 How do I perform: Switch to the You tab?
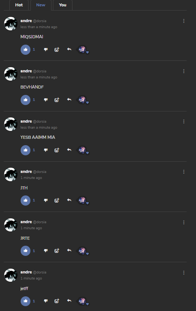pos(63,5)
